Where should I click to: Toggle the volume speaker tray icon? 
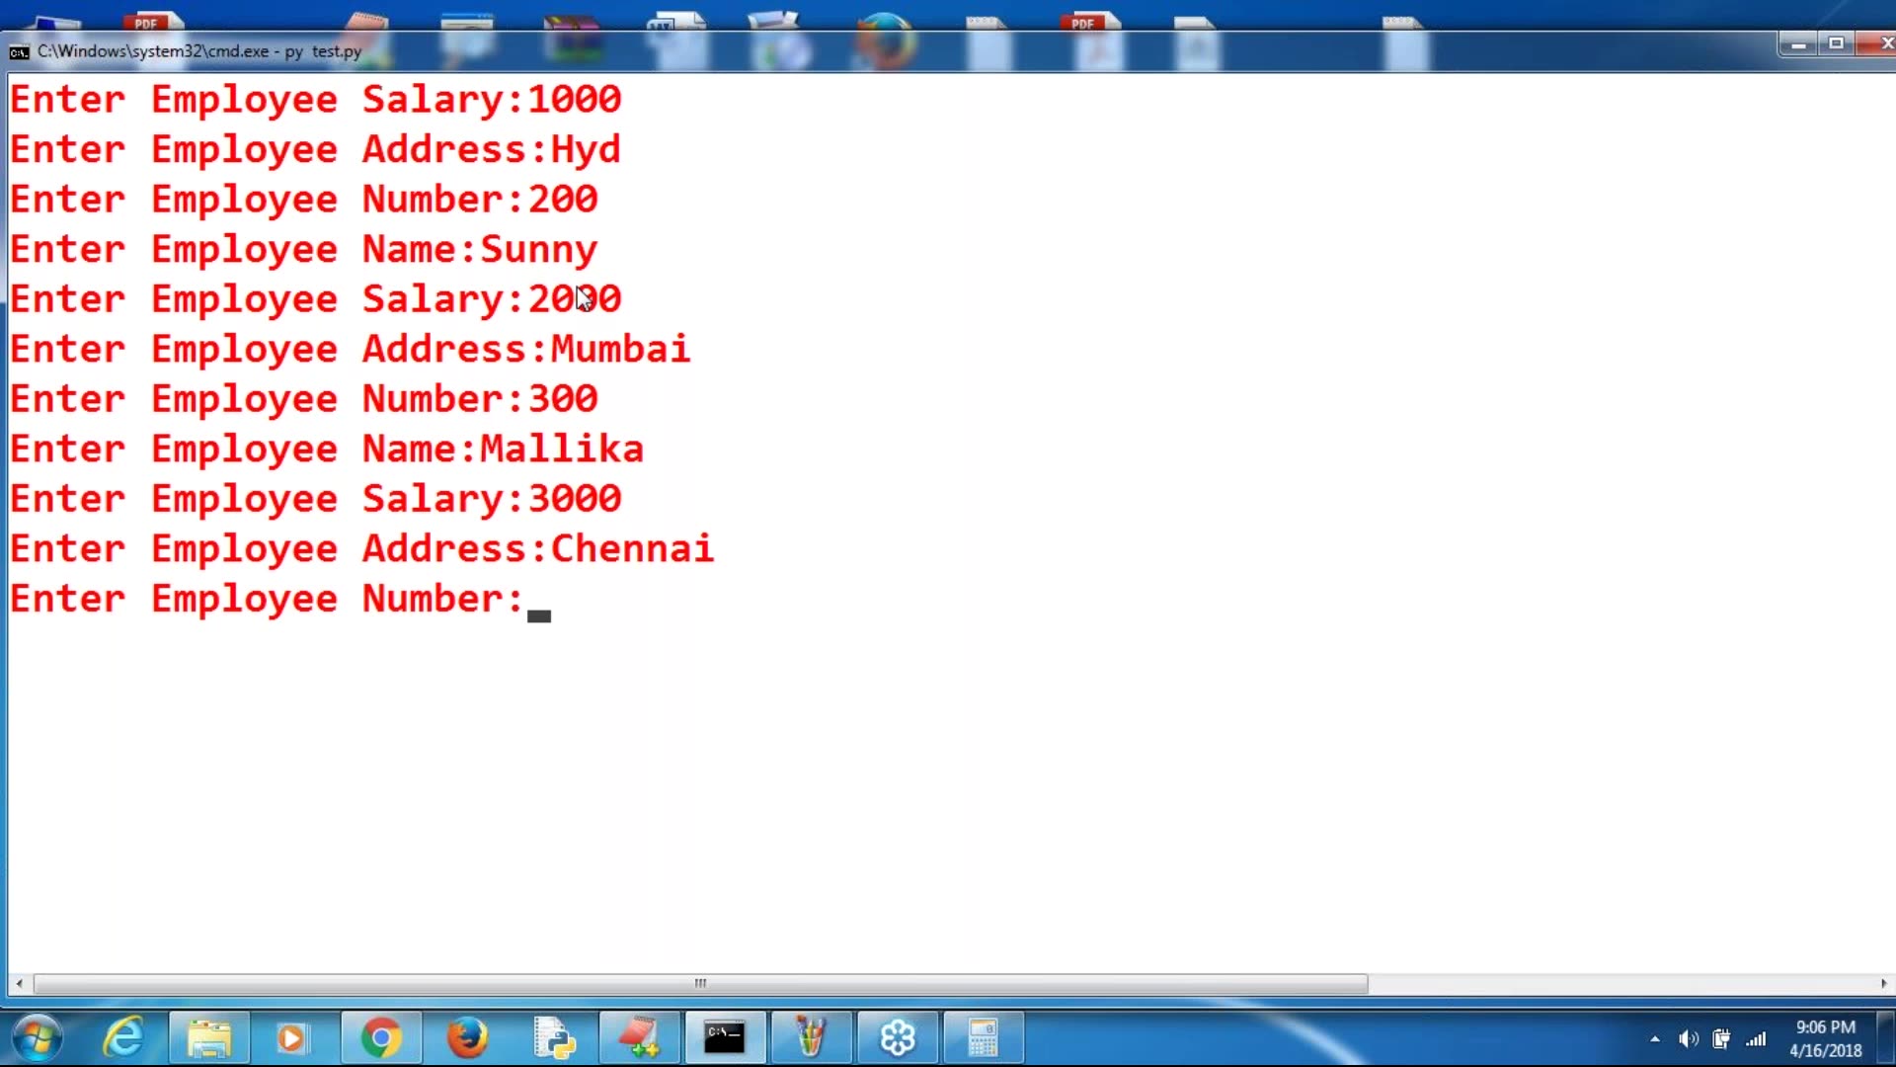[x=1689, y=1039]
